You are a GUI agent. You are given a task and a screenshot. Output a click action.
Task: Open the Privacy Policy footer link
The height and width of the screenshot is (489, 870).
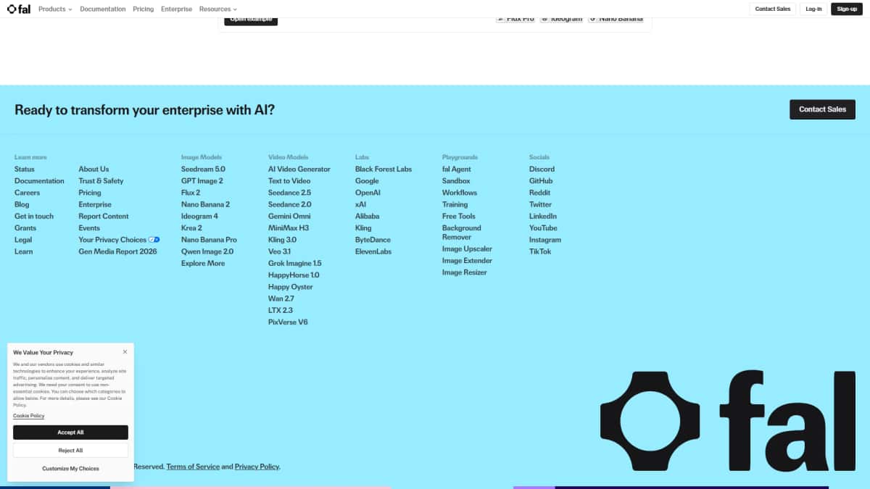[x=257, y=467]
